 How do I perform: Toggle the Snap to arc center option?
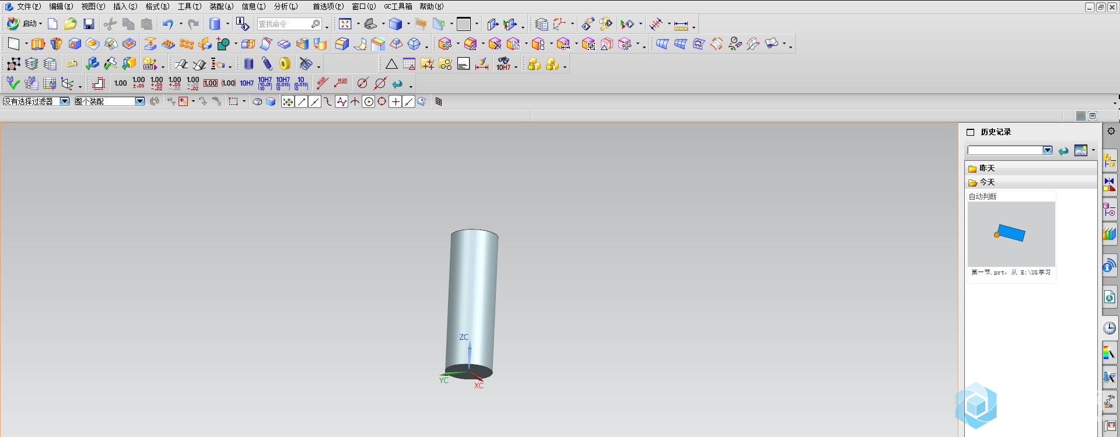369,101
